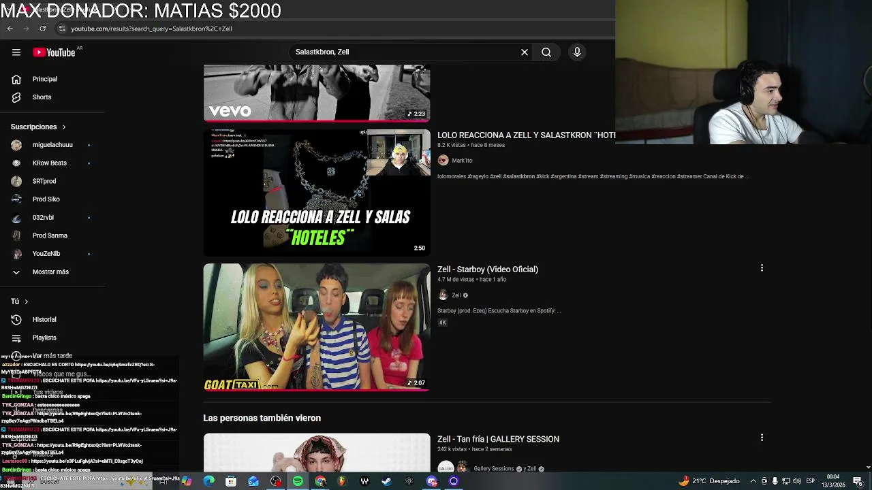Open Spotify from the taskbar
The width and height of the screenshot is (872, 490).
coord(298,481)
